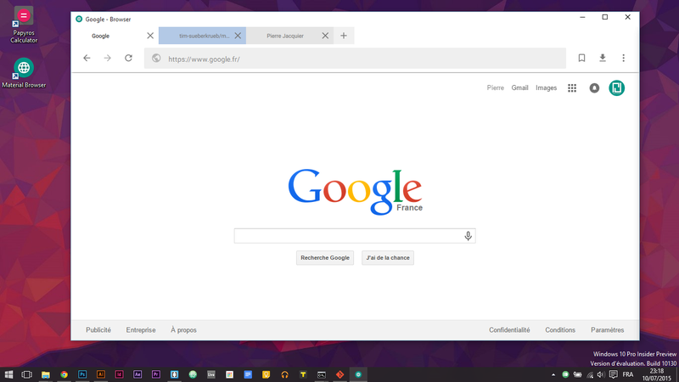Click the Google - Browser window title icon
Screen dimensions: 679x382
79,19
